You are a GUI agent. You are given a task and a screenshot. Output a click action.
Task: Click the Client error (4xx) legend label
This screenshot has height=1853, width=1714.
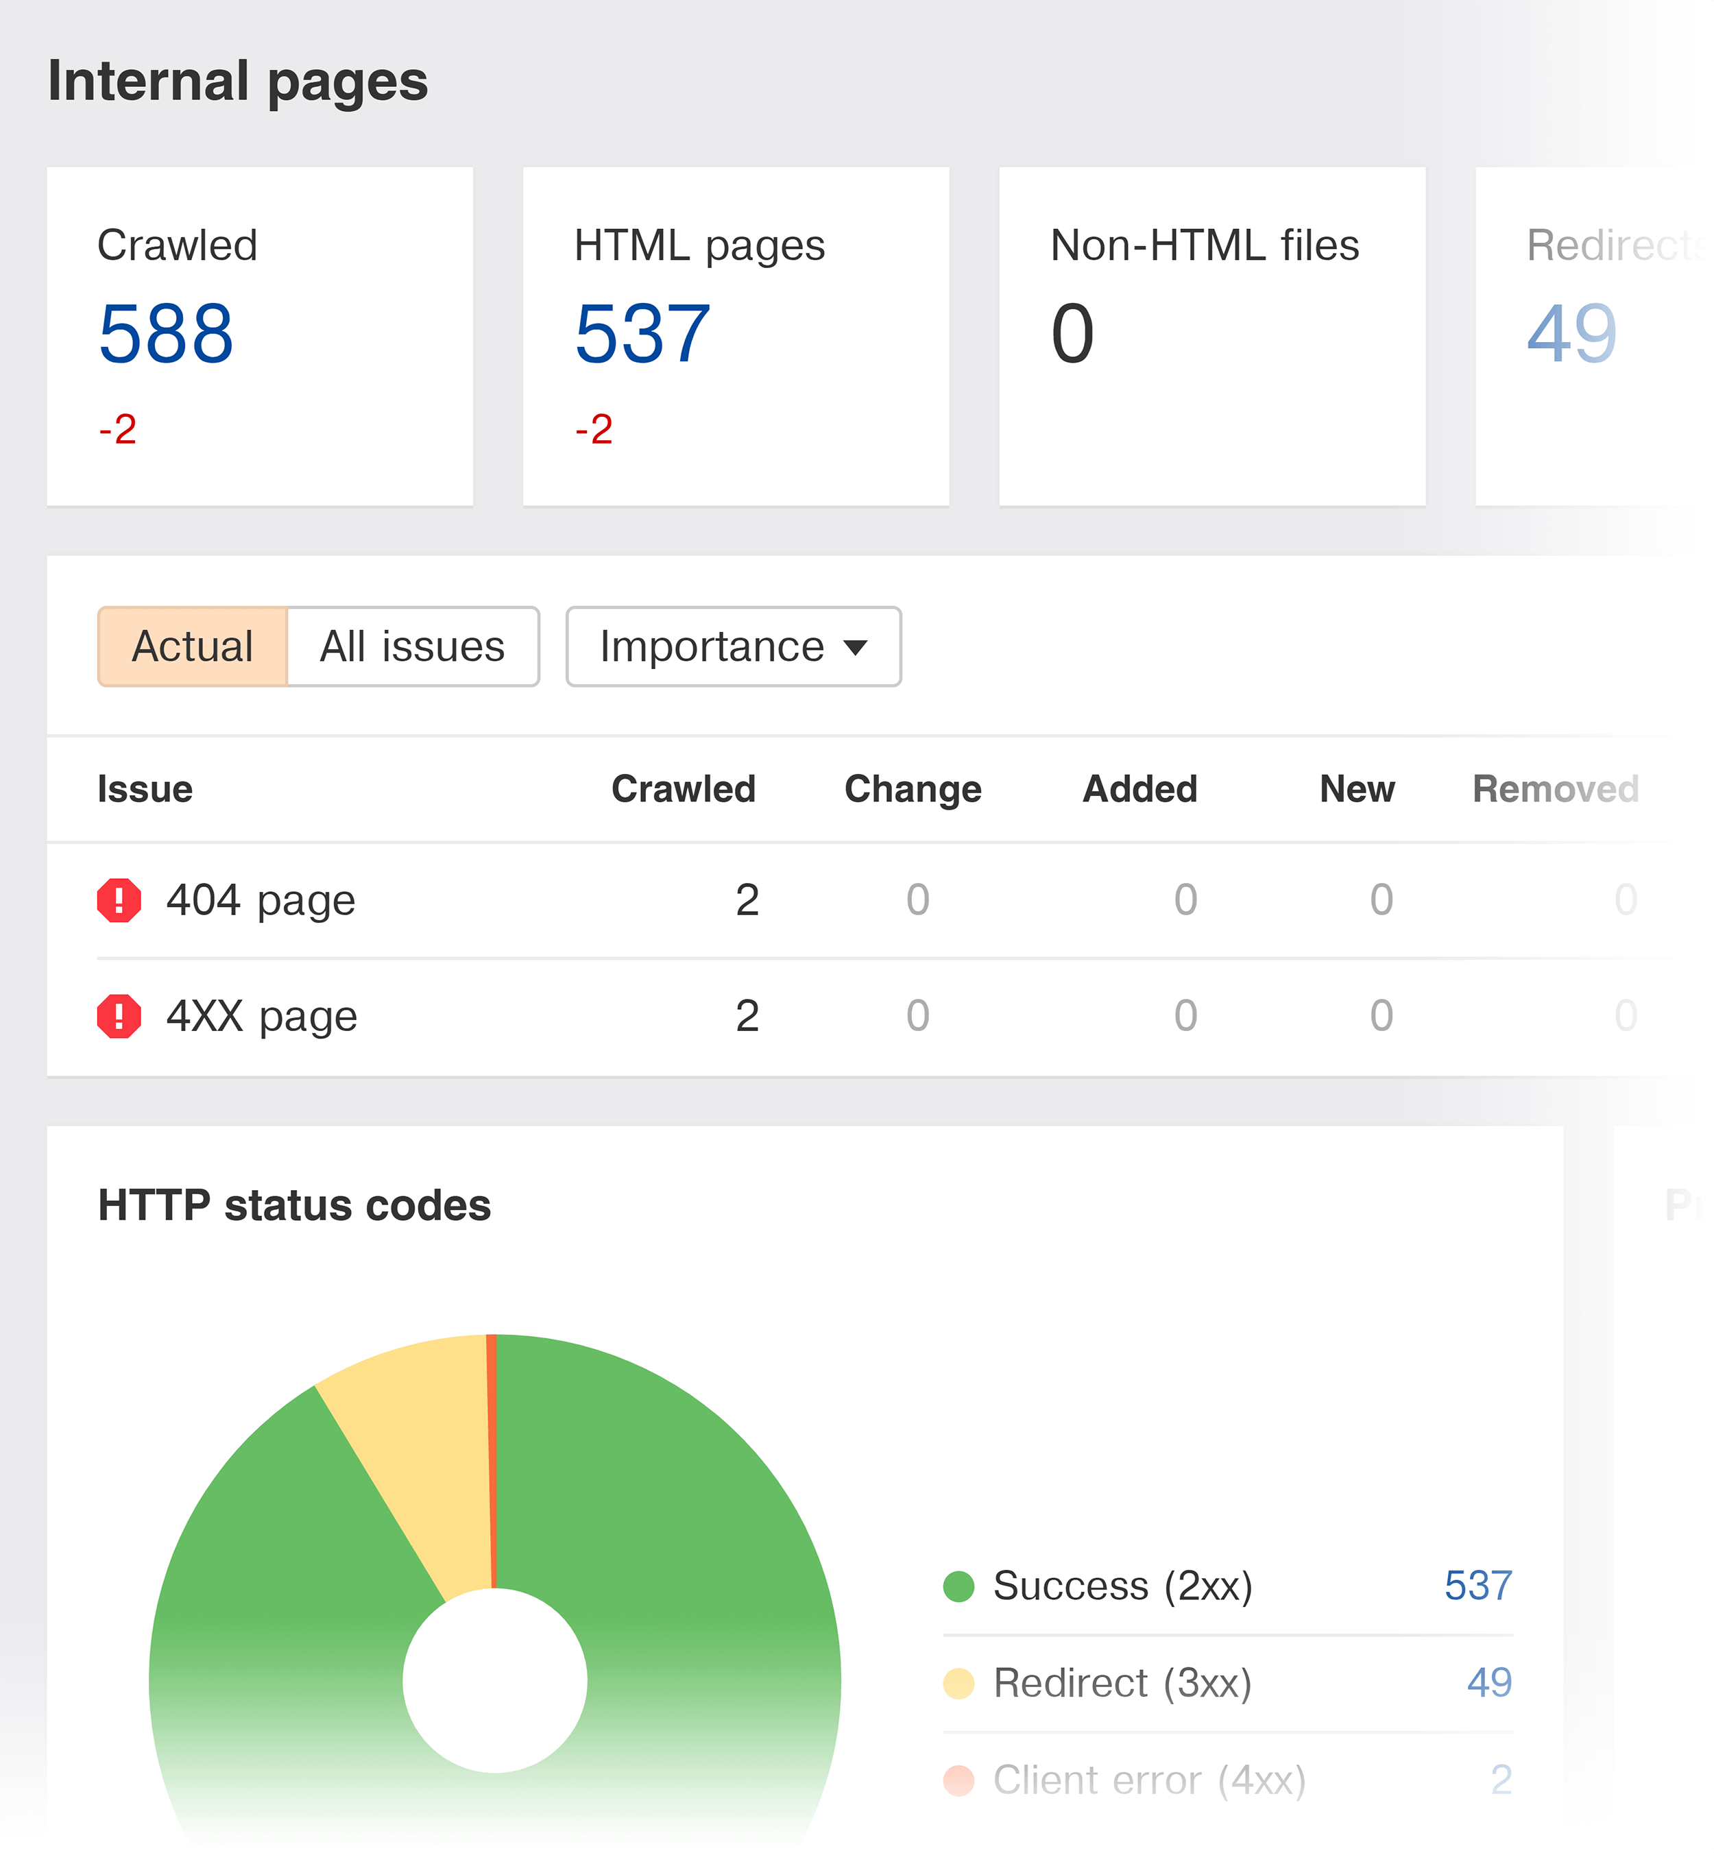coord(1150,1780)
